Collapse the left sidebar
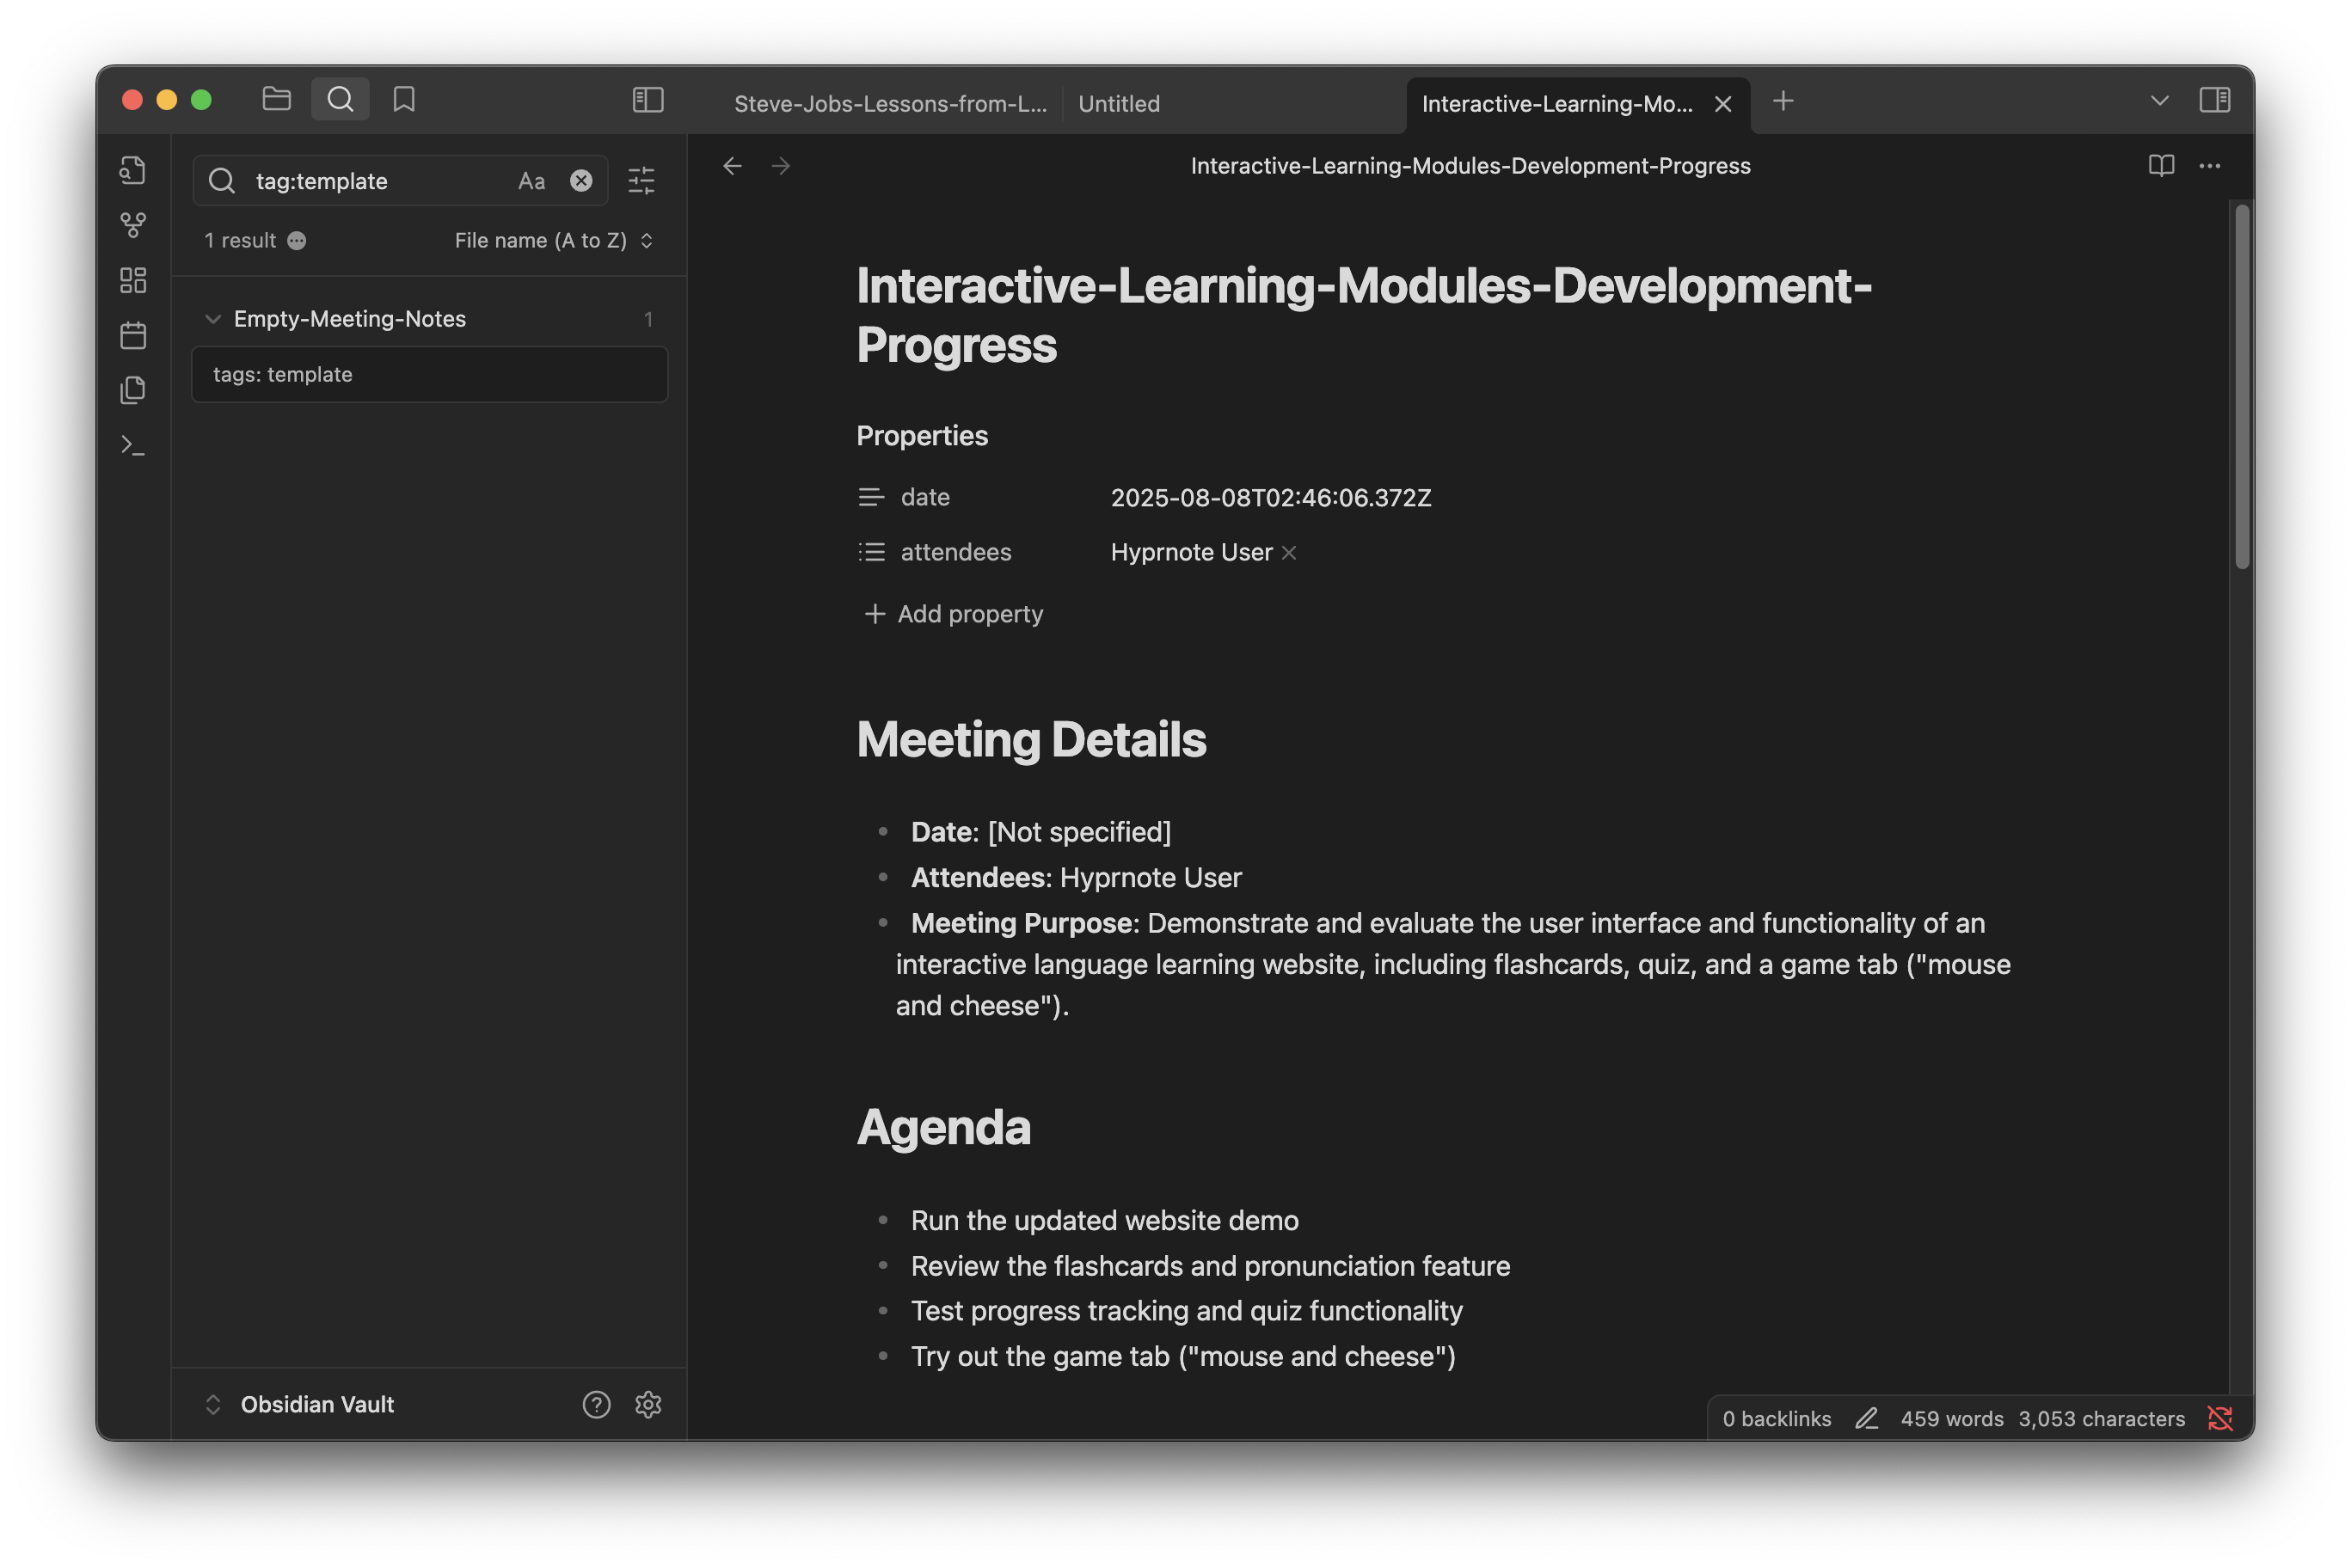 [648, 100]
